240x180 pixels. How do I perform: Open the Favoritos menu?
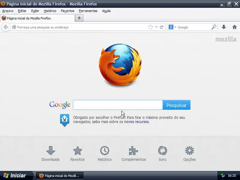click(67, 11)
